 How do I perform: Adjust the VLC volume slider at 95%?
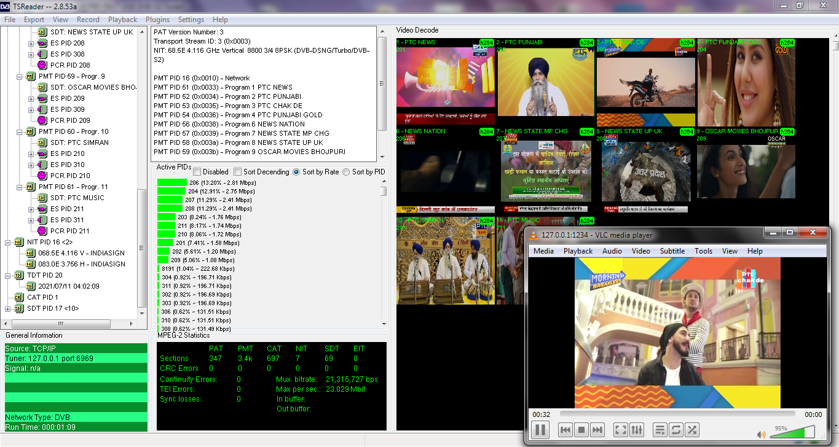[792, 432]
